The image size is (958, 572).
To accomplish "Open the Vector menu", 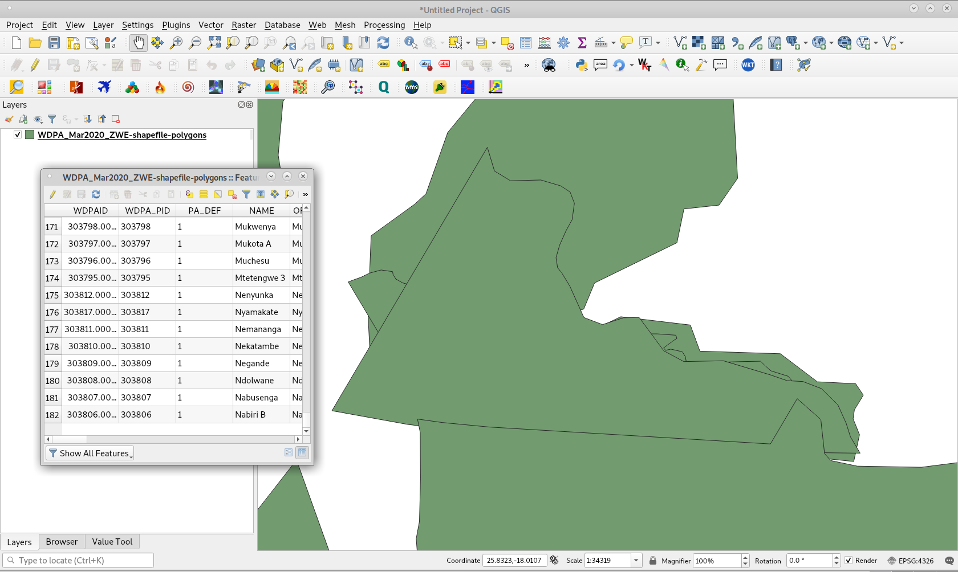I will [x=210, y=25].
